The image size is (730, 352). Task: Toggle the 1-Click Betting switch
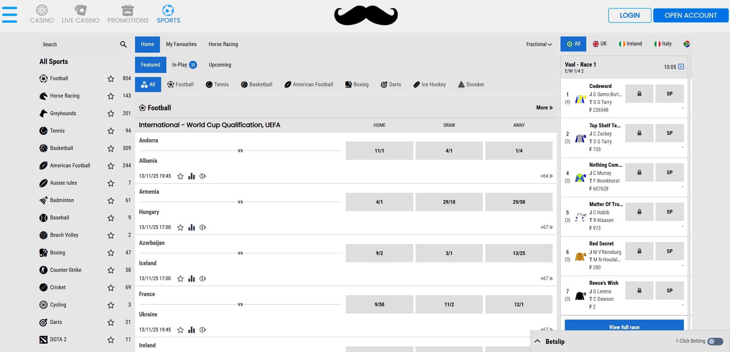coord(715,341)
